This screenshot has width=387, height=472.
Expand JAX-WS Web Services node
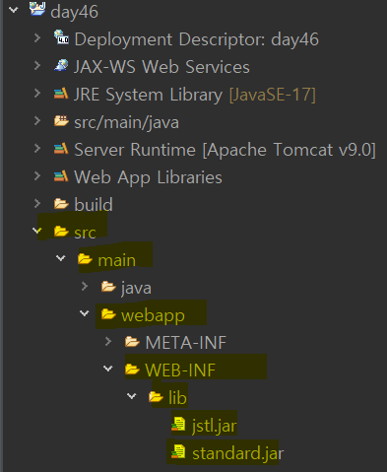(37, 65)
